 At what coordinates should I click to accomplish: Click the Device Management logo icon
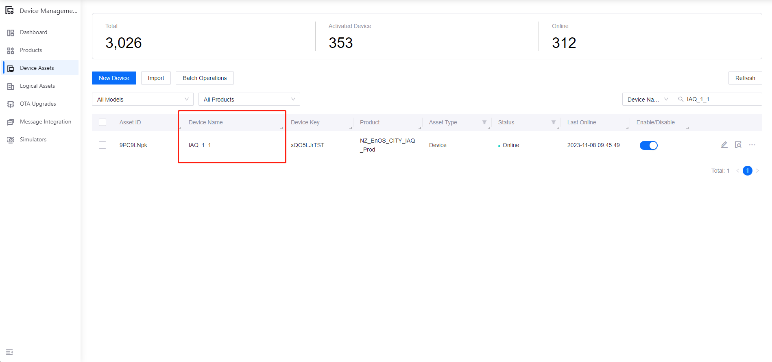click(x=9, y=11)
